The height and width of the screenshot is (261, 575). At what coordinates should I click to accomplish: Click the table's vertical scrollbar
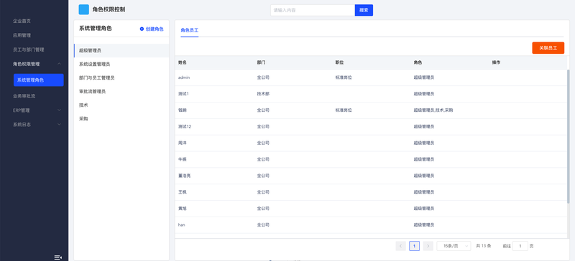click(x=569, y=136)
